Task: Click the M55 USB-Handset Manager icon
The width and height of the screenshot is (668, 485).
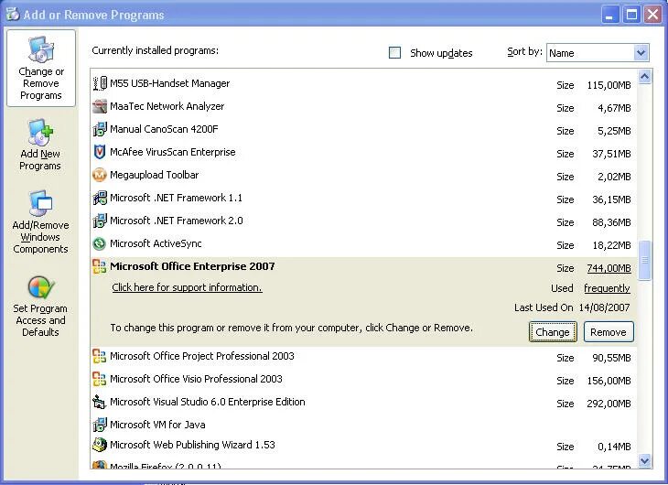Action: [100, 83]
